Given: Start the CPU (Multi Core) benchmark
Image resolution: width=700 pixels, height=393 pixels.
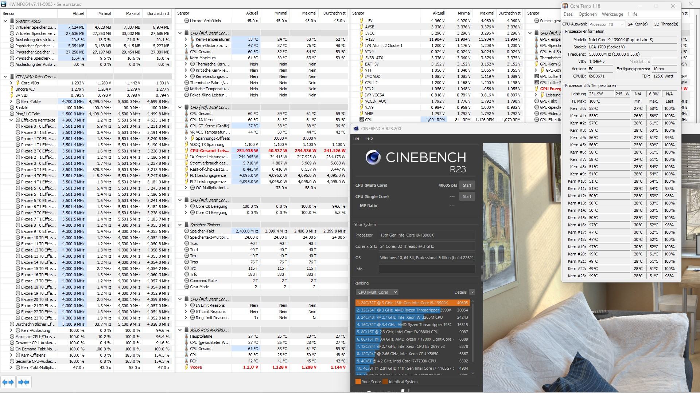Looking at the screenshot, I should click(x=467, y=185).
